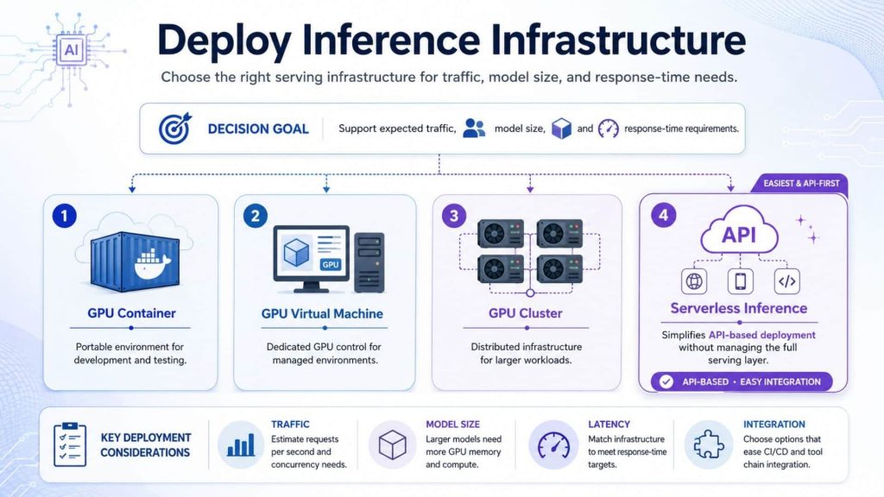Select the GPU Container heading

(x=131, y=313)
